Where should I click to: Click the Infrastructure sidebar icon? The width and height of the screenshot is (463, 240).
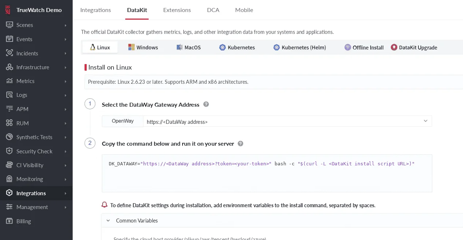[9, 67]
